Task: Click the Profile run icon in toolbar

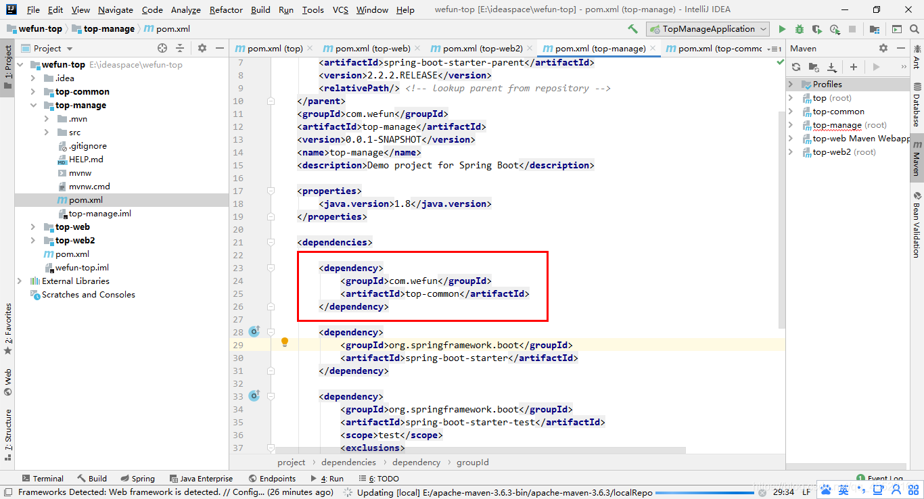Action: (x=835, y=29)
